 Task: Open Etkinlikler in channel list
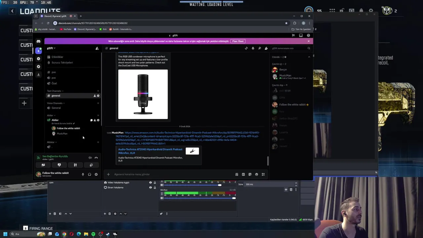click(x=58, y=57)
